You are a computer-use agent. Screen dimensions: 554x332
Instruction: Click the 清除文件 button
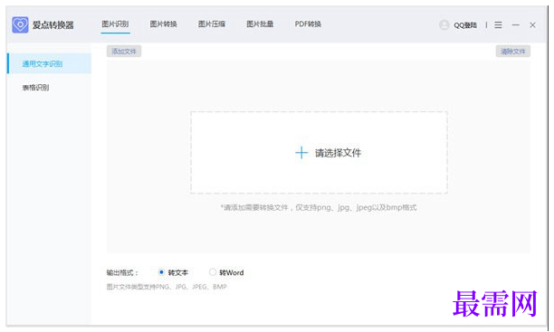(x=513, y=52)
